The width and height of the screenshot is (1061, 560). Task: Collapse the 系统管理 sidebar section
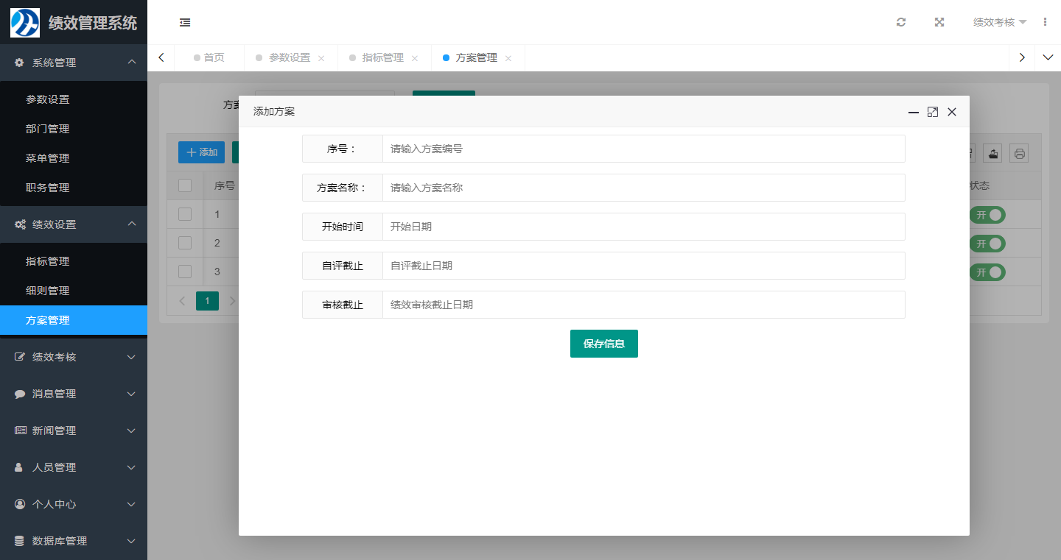[74, 63]
